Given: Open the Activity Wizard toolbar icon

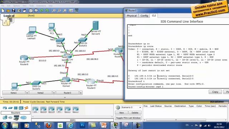Looking at the screenshot, I should [x=24, y=10].
